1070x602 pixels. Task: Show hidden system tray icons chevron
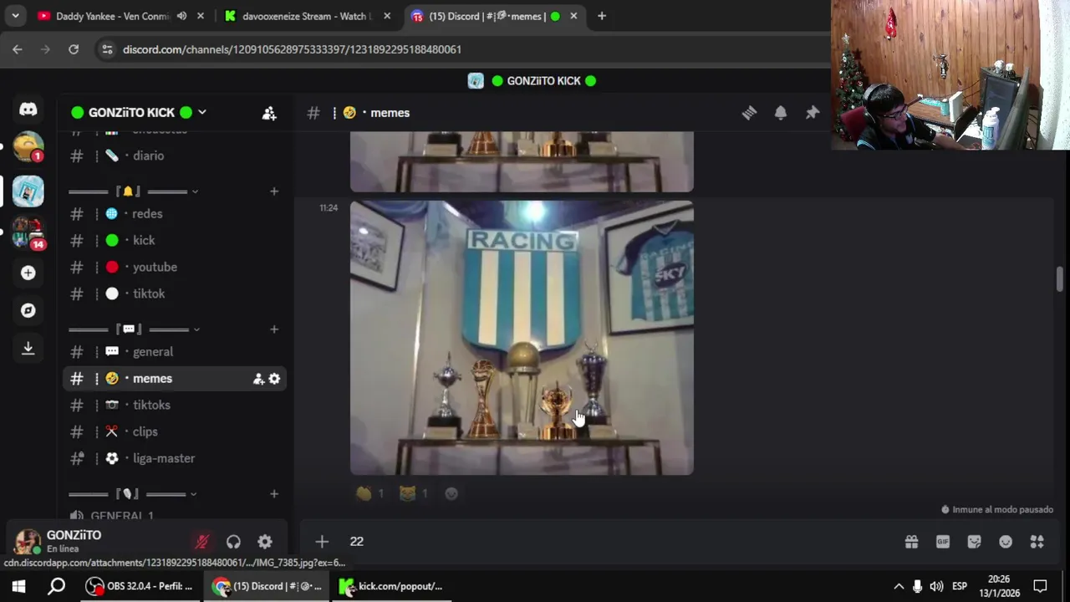[899, 586]
